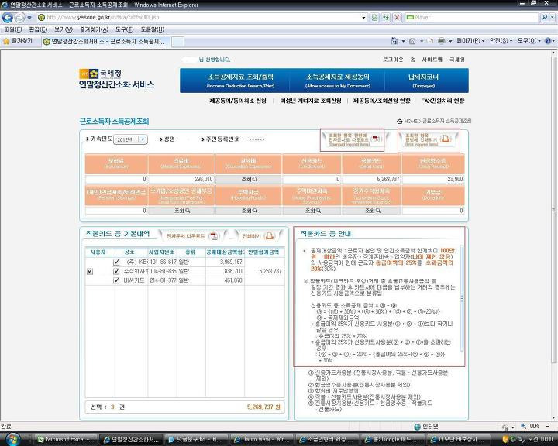Go back with the browser back arrow
Viewport: 558px width, 446px height.
(x=8, y=17)
